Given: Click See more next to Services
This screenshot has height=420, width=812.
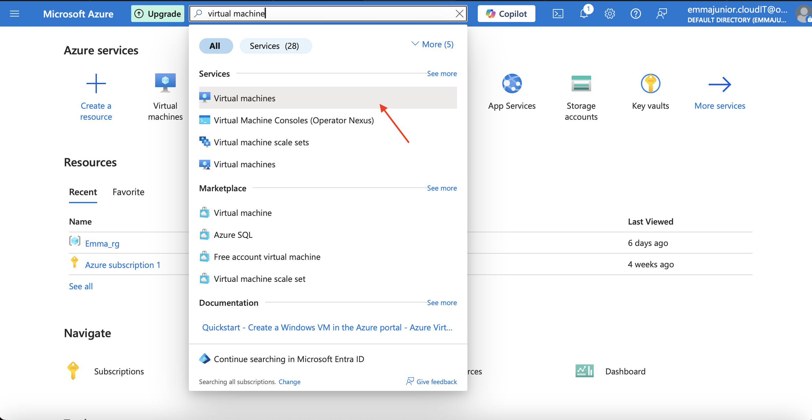Looking at the screenshot, I should coord(442,73).
